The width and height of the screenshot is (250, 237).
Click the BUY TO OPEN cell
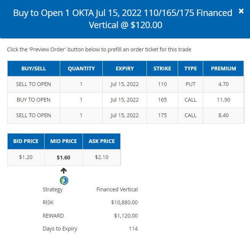(33, 100)
